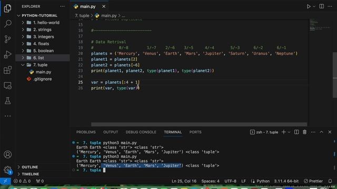Open forwarded ports status item
Image resolution: width=337 pixels, height=189 pixels.
click(40, 181)
